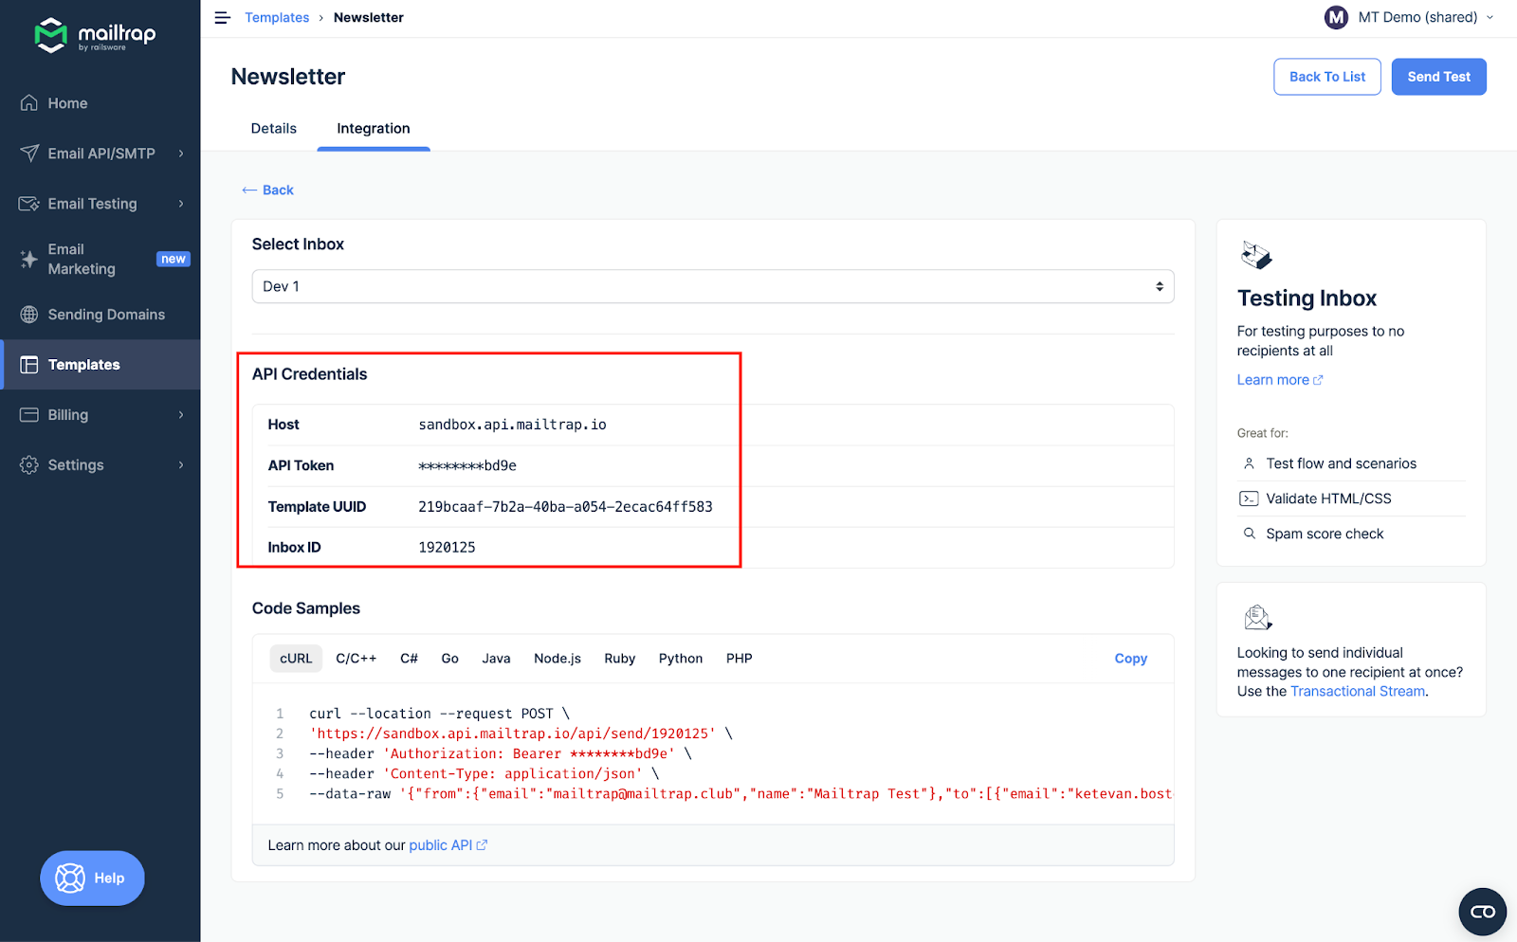Click the Spam score check magnifier icon
Viewport: 1517px width, 942px height.
coord(1248,533)
